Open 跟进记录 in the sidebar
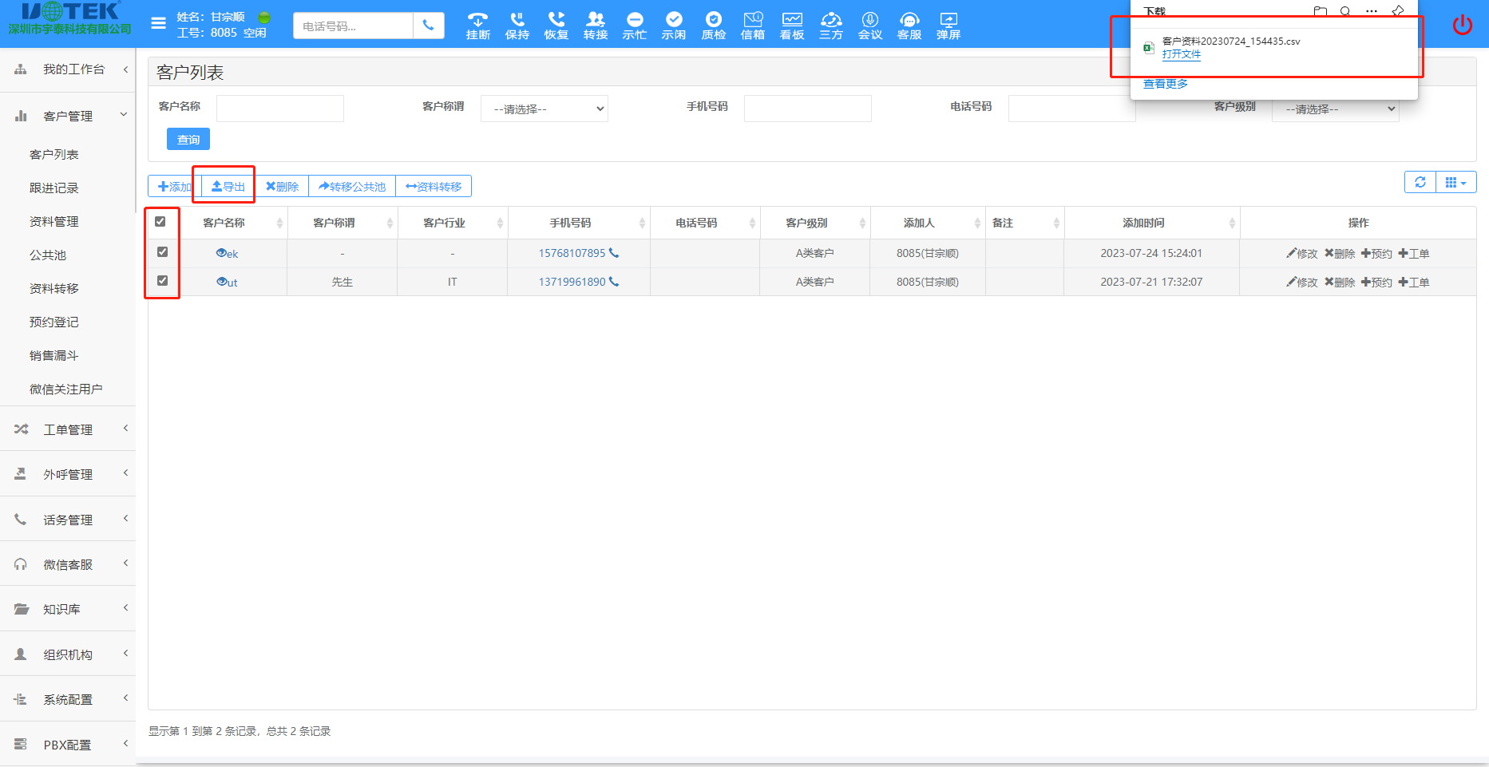This screenshot has height=767, width=1489. point(54,188)
